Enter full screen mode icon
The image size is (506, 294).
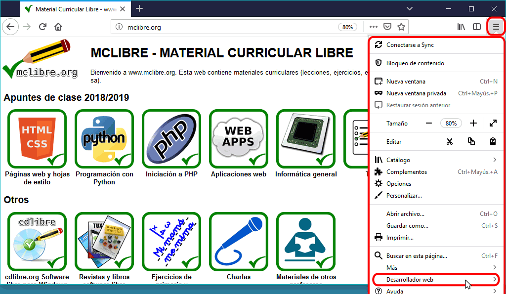pos(493,123)
